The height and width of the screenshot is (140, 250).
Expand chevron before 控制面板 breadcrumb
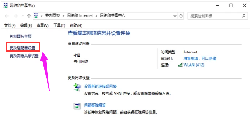point(42,16)
